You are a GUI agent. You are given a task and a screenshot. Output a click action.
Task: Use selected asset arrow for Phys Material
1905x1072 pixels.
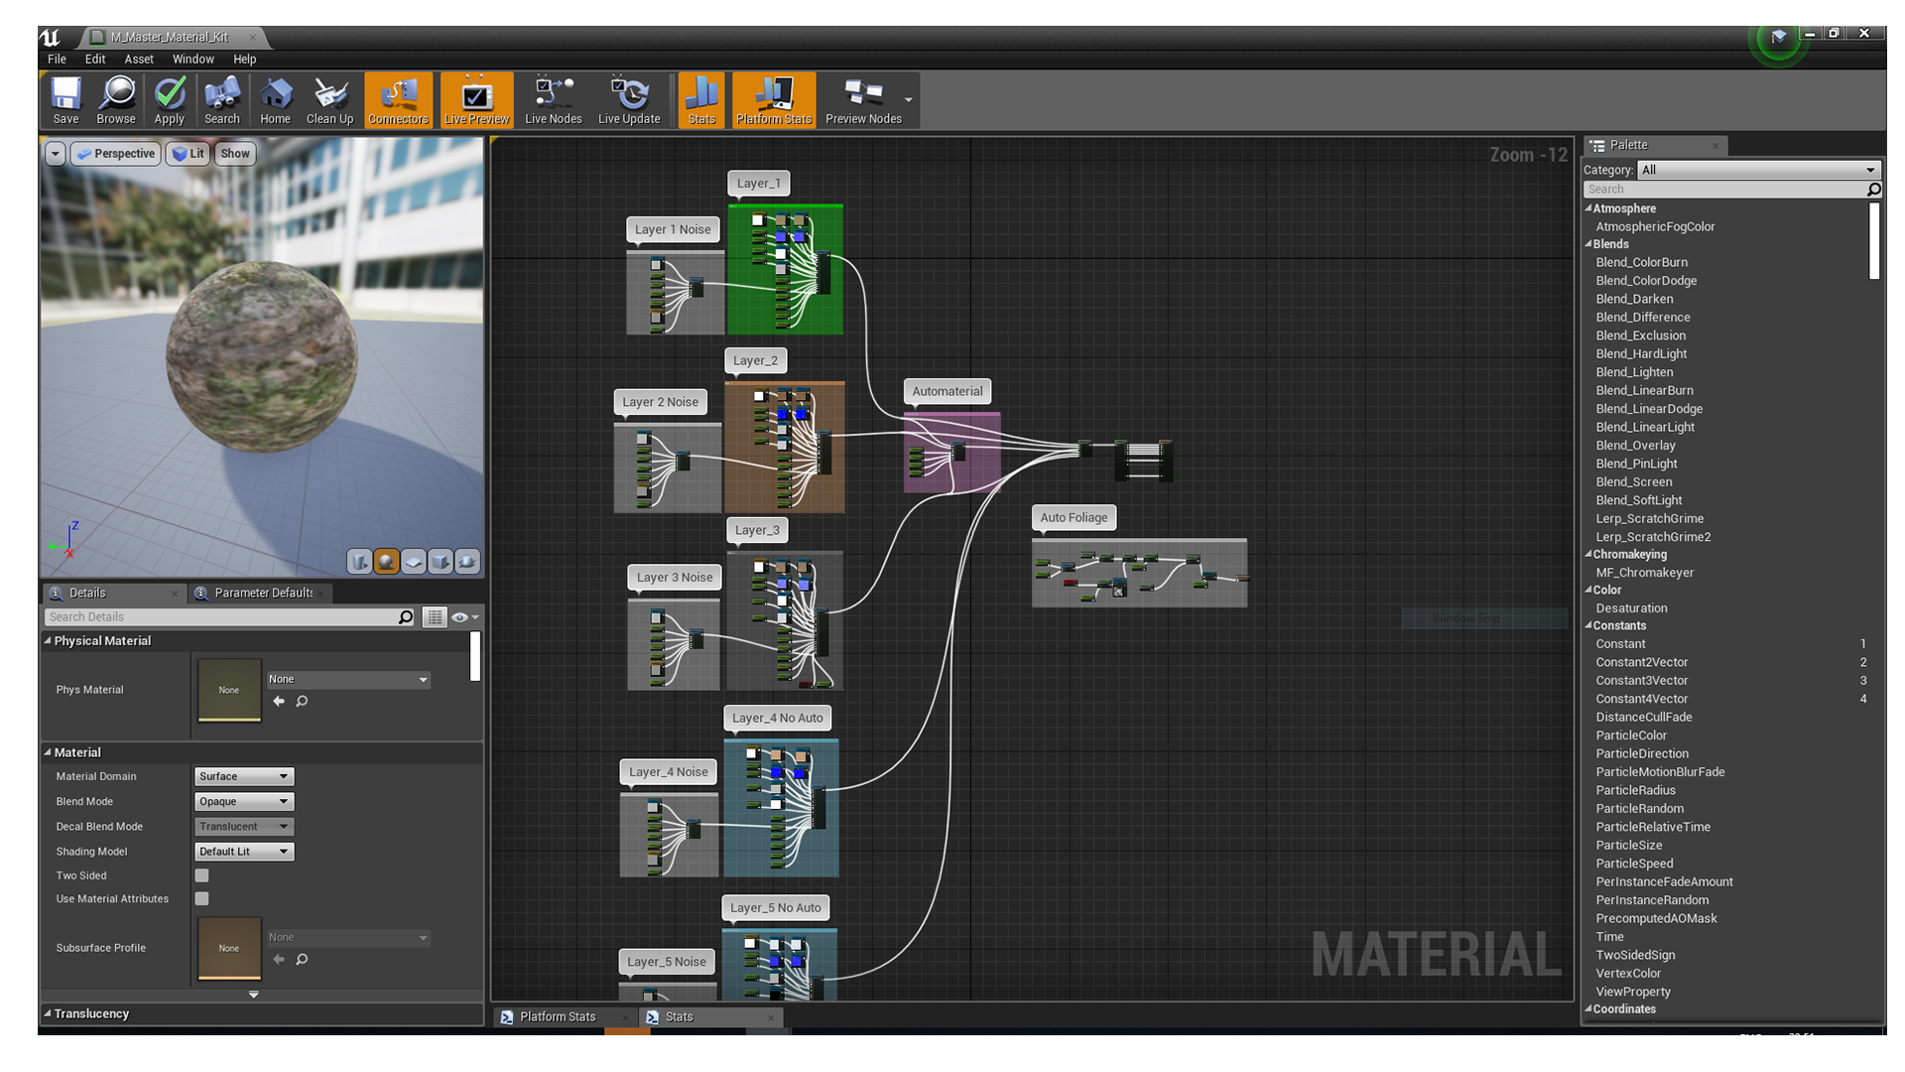279,701
